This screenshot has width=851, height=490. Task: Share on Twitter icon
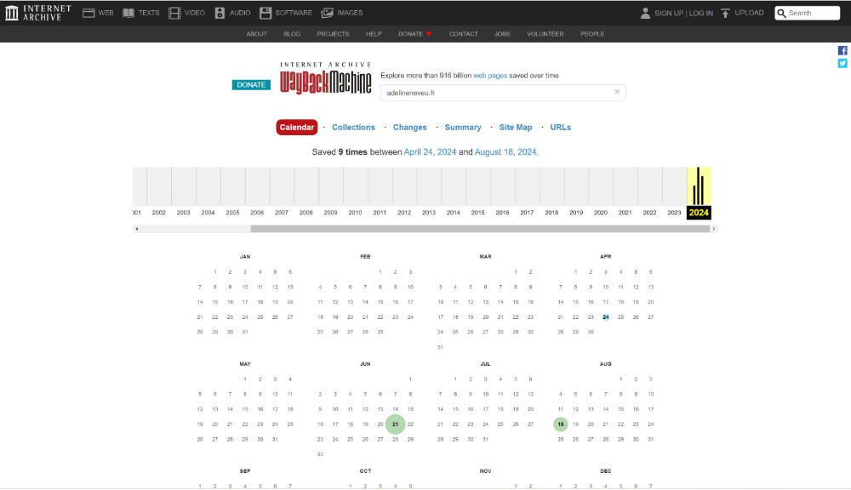click(842, 64)
